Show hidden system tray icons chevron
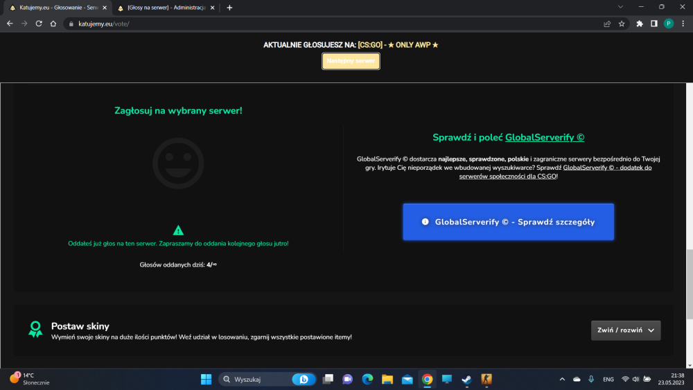This screenshot has height=390, width=693. 562,379
